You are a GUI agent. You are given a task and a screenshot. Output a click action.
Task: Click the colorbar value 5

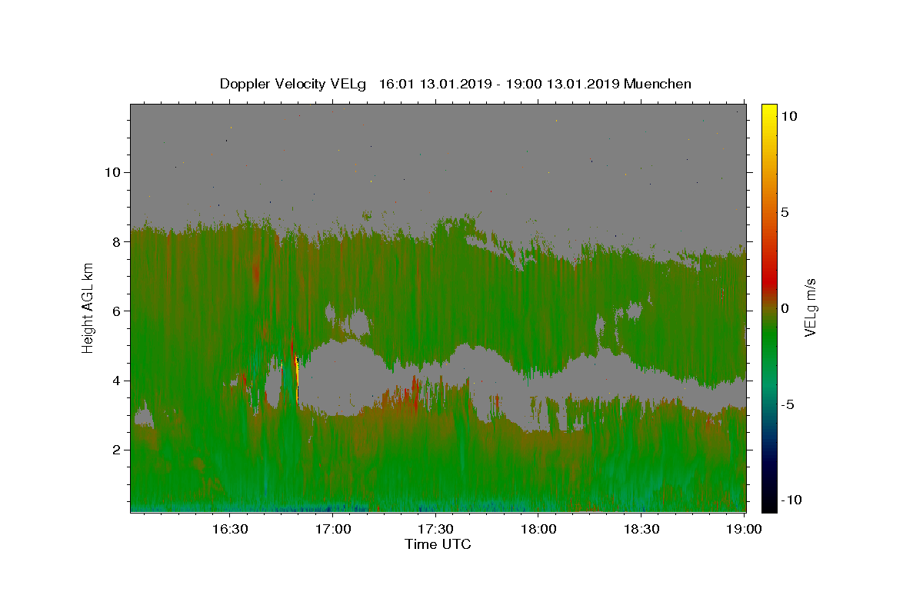pos(786,212)
